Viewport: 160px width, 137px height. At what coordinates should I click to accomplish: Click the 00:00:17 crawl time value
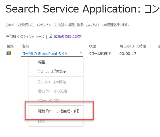click(128, 53)
